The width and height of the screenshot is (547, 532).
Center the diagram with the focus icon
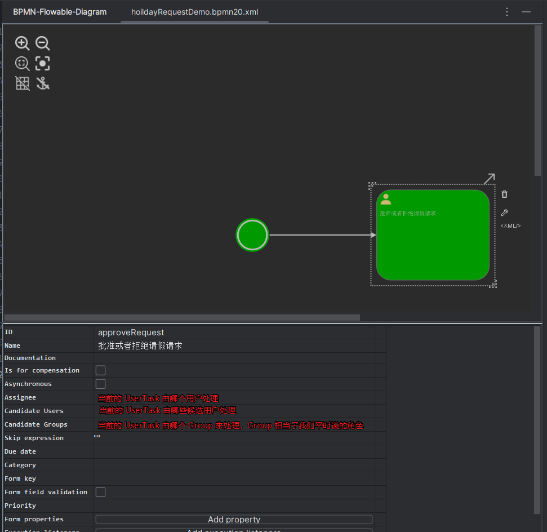(x=43, y=63)
